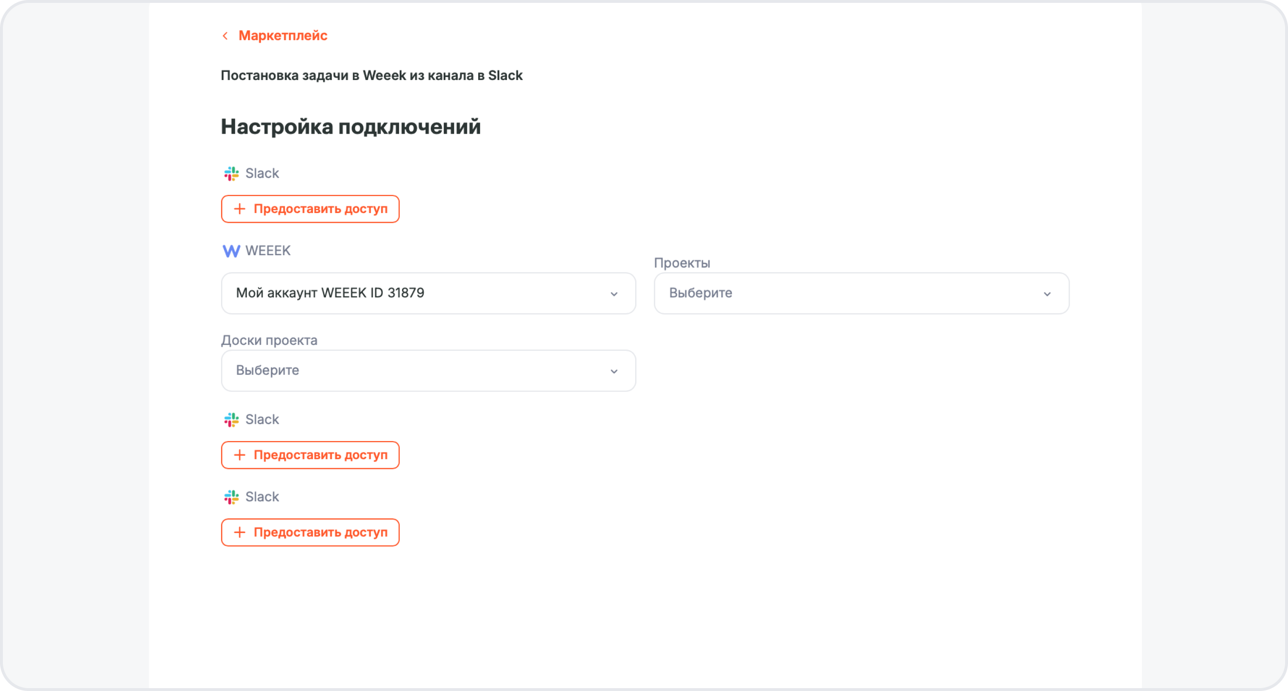Click plus icon in first Предоставить доступ button
The image size is (1288, 691).
point(239,209)
